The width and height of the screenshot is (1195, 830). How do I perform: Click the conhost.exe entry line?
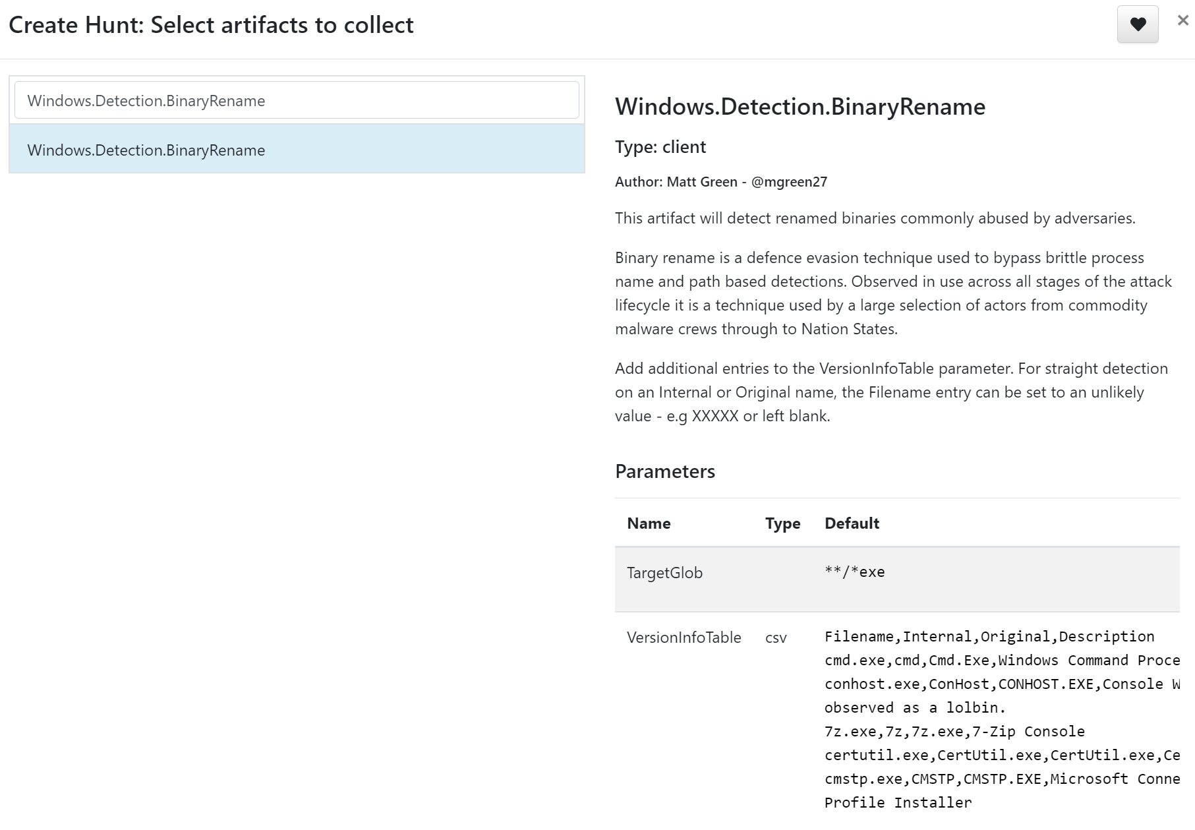click(1002, 684)
